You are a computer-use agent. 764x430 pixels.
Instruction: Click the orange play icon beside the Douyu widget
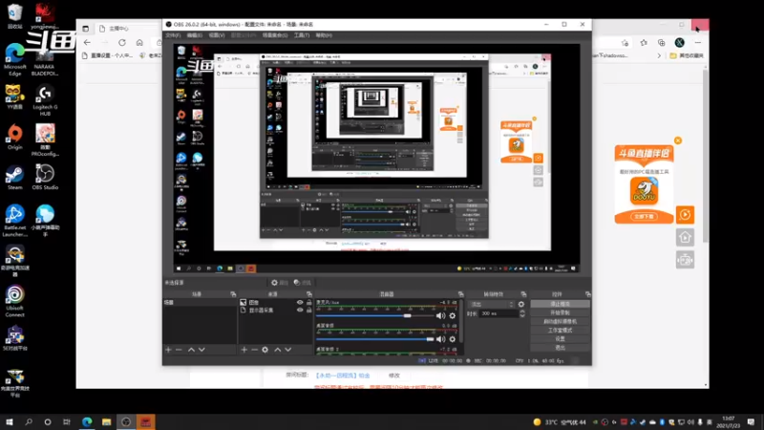click(685, 214)
